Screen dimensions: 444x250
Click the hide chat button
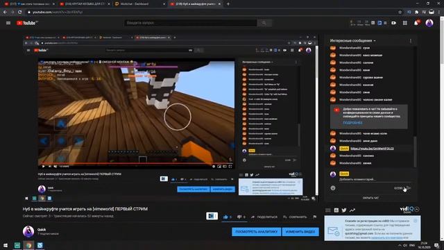click(370, 198)
